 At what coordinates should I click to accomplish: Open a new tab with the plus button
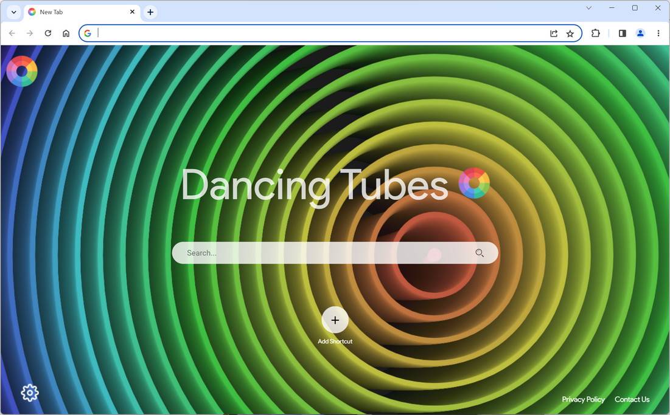tap(150, 12)
